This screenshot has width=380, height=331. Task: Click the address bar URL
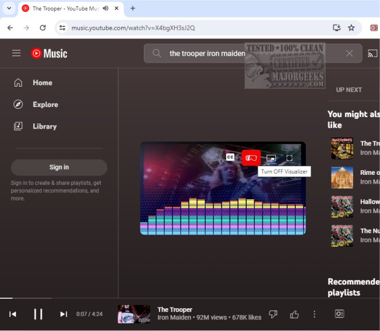133,28
